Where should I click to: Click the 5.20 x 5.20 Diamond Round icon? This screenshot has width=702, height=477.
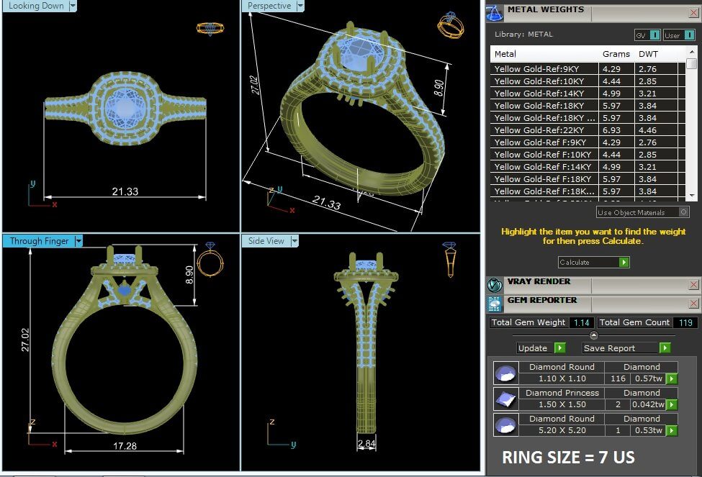(505, 424)
